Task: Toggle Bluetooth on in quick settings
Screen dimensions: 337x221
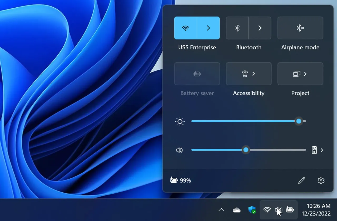Action: pos(237,28)
